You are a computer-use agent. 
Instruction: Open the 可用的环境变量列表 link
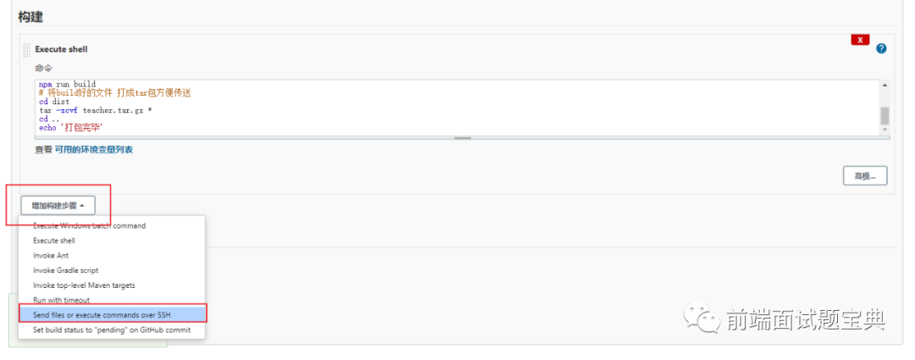(93, 149)
